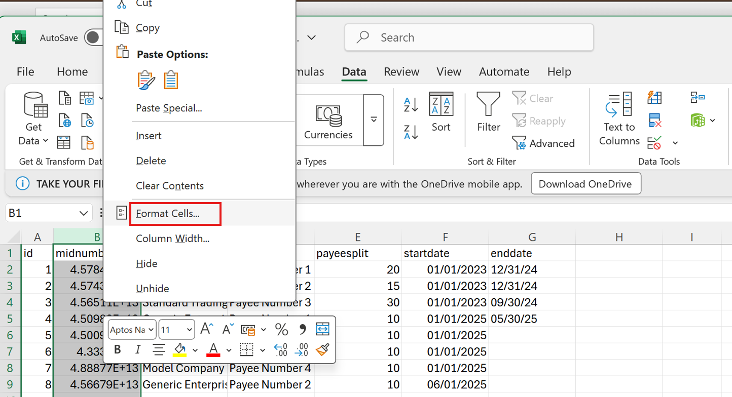The width and height of the screenshot is (732, 397).
Task: Expand the Name Box dropdown arrow
Action: [x=84, y=213]
